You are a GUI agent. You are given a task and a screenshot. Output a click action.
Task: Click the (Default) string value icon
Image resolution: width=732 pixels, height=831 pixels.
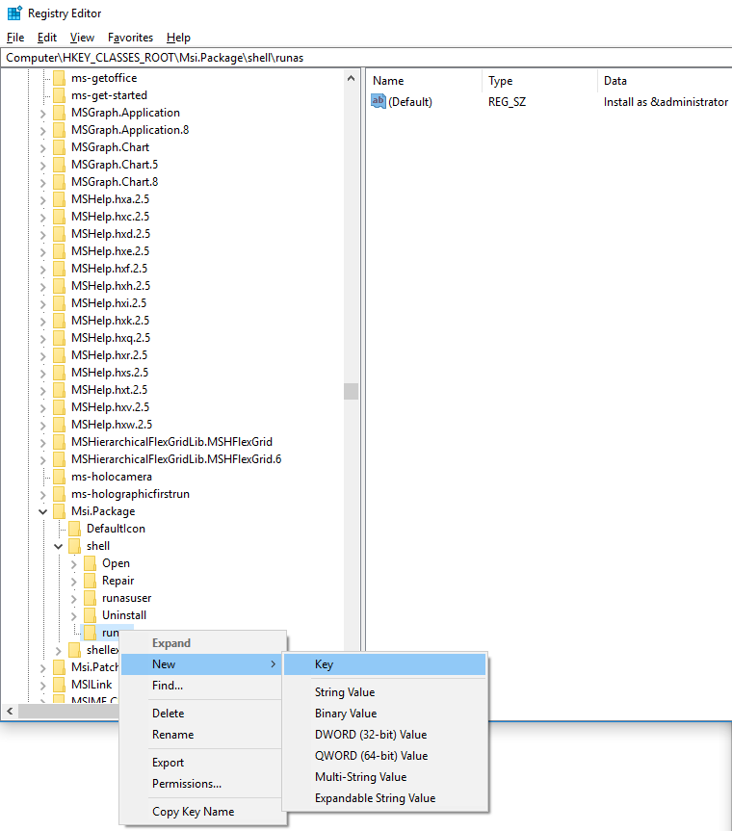coord(379,101)
